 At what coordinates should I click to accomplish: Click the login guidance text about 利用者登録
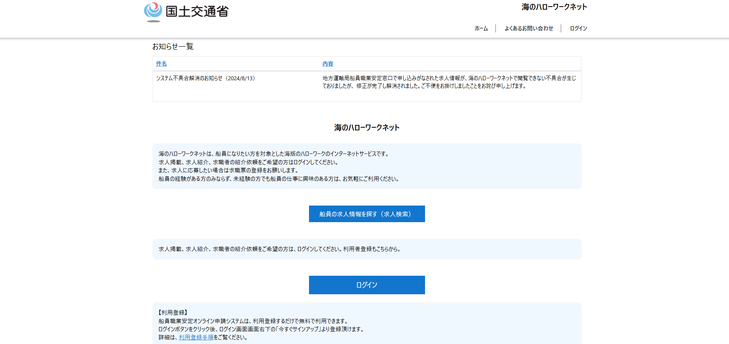tap(279, 249)
